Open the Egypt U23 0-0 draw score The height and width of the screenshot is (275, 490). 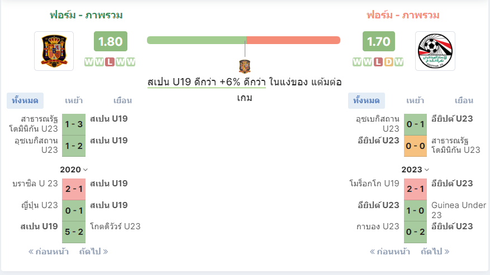pyautogui.click(x=415, y=146)
